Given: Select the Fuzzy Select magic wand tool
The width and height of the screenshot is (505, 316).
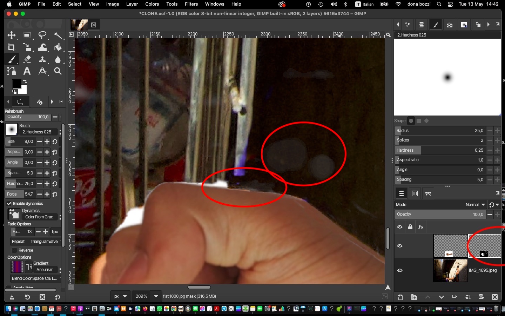Looking at the screenshot, I should click(58, 35).
